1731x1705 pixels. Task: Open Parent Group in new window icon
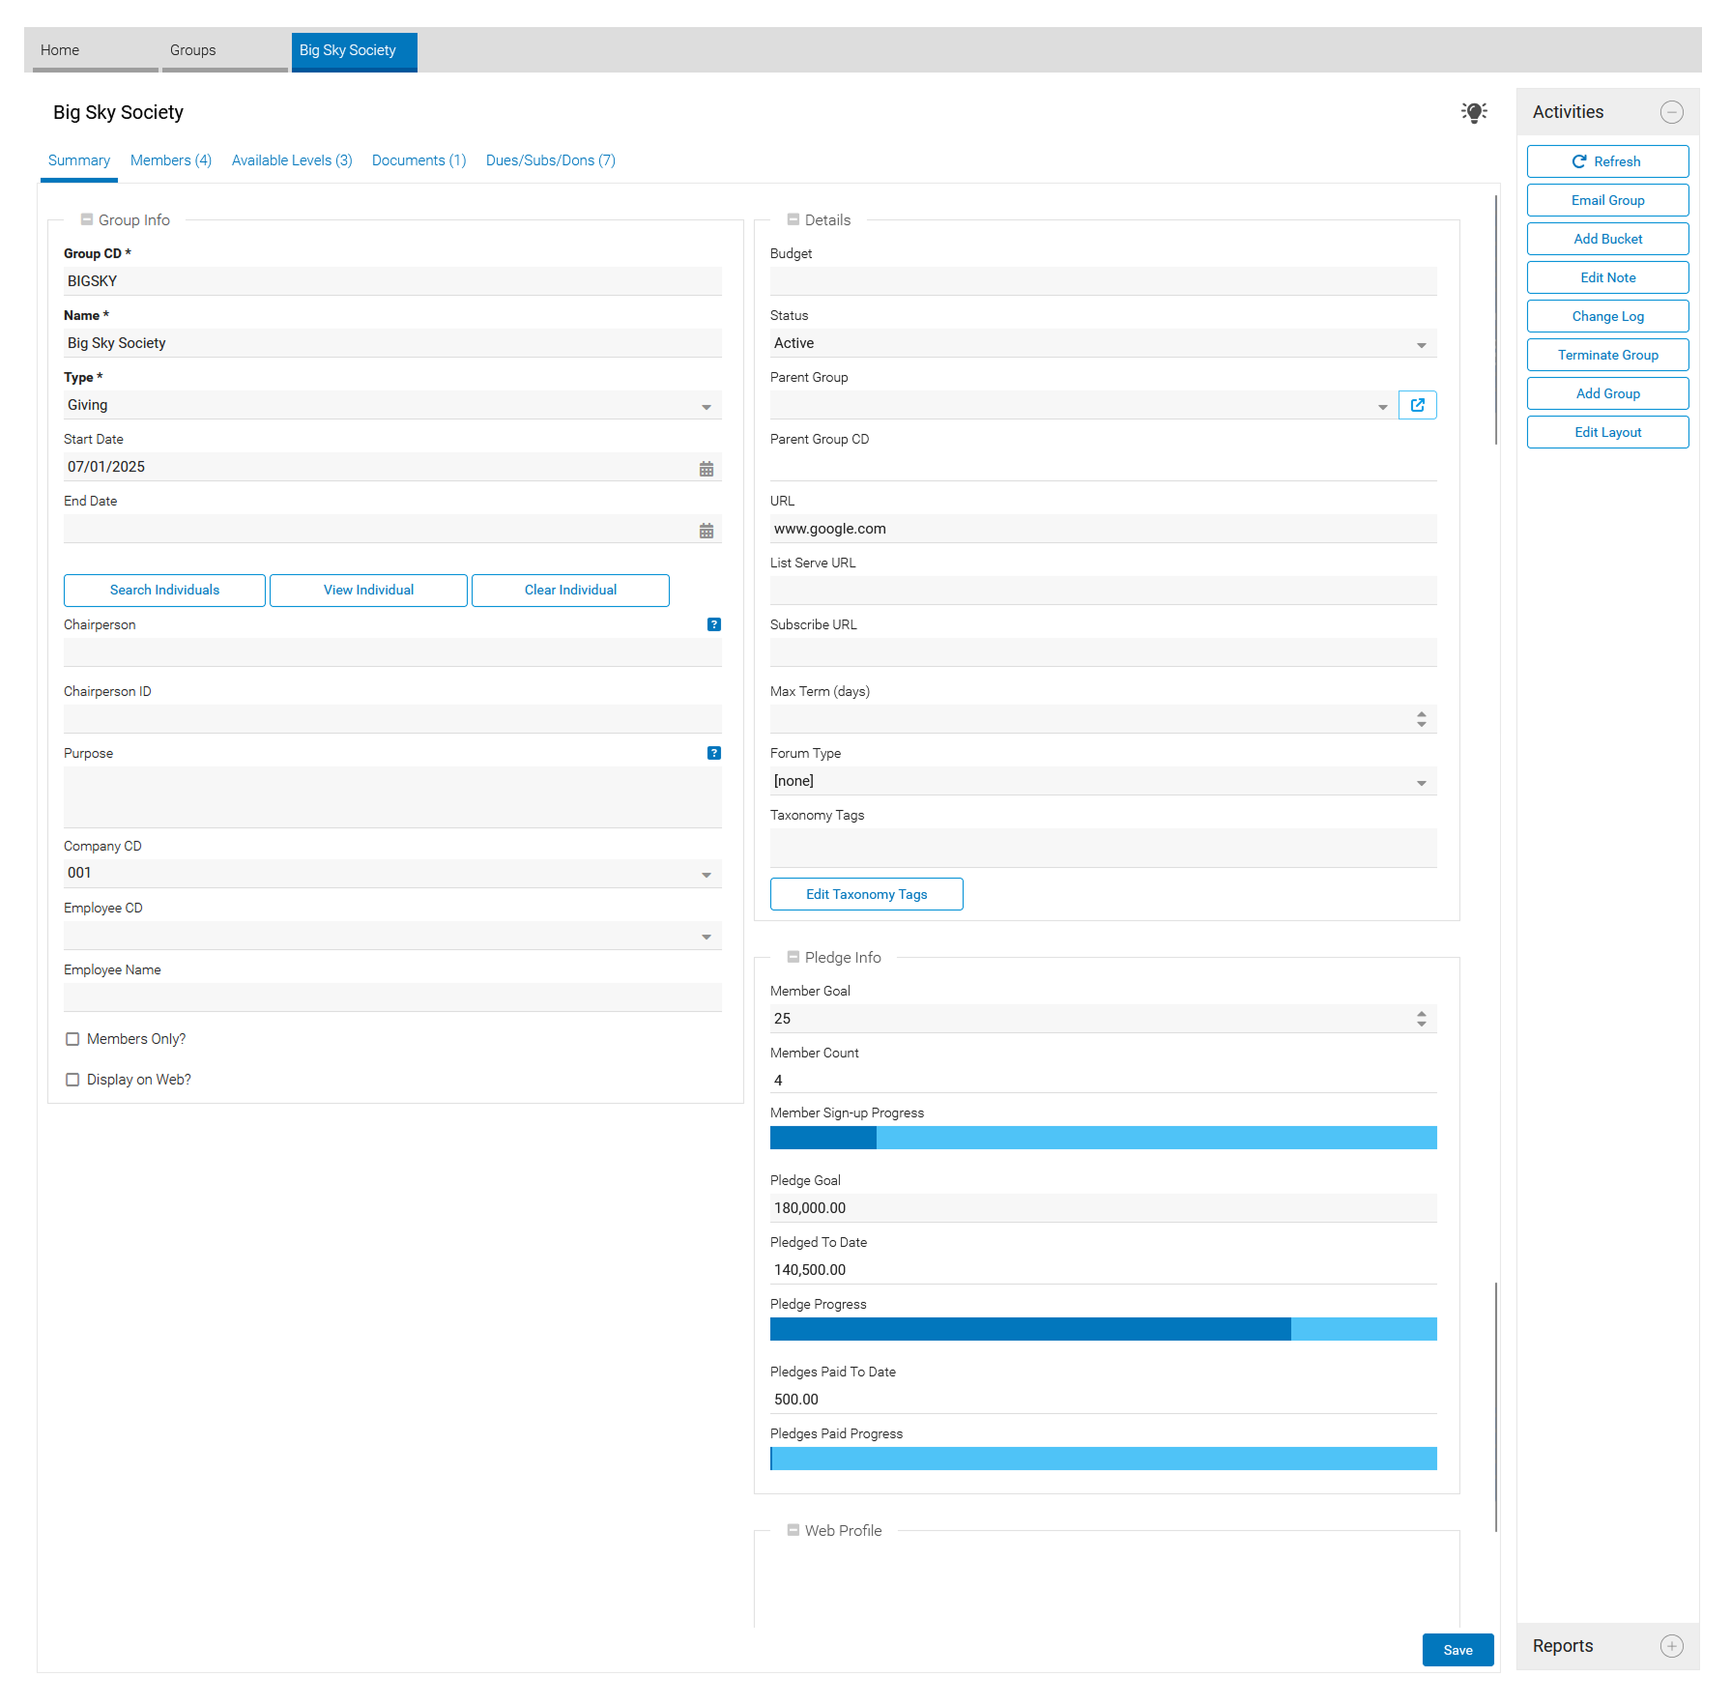(x=1417, y=405)
